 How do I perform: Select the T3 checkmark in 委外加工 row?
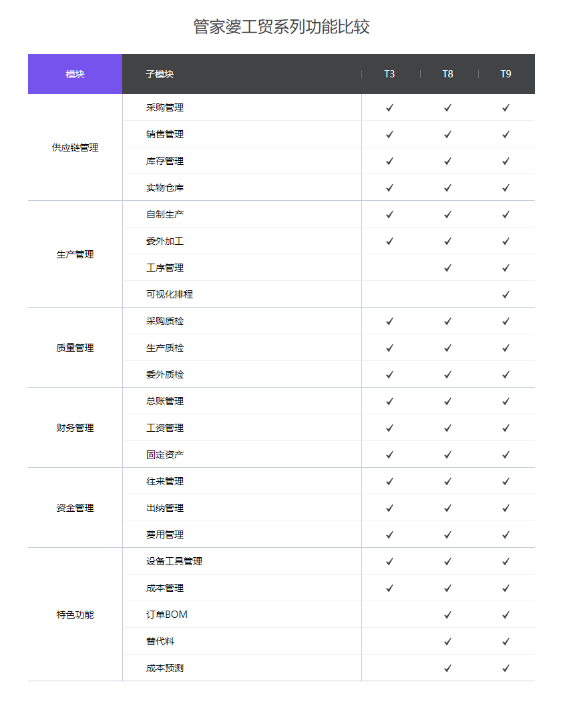[x=389, y=242]
